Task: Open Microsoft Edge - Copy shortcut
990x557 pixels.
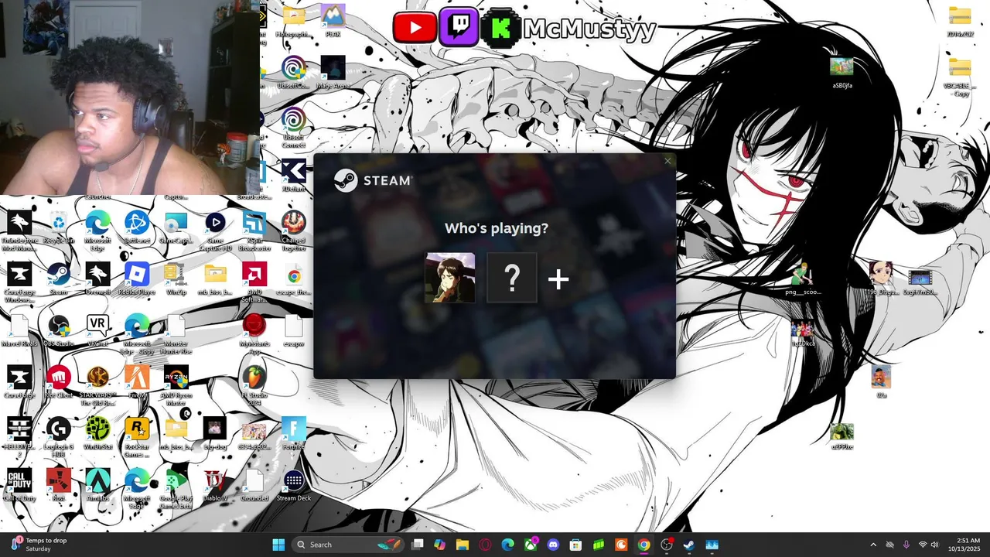Action: [137, 334]
